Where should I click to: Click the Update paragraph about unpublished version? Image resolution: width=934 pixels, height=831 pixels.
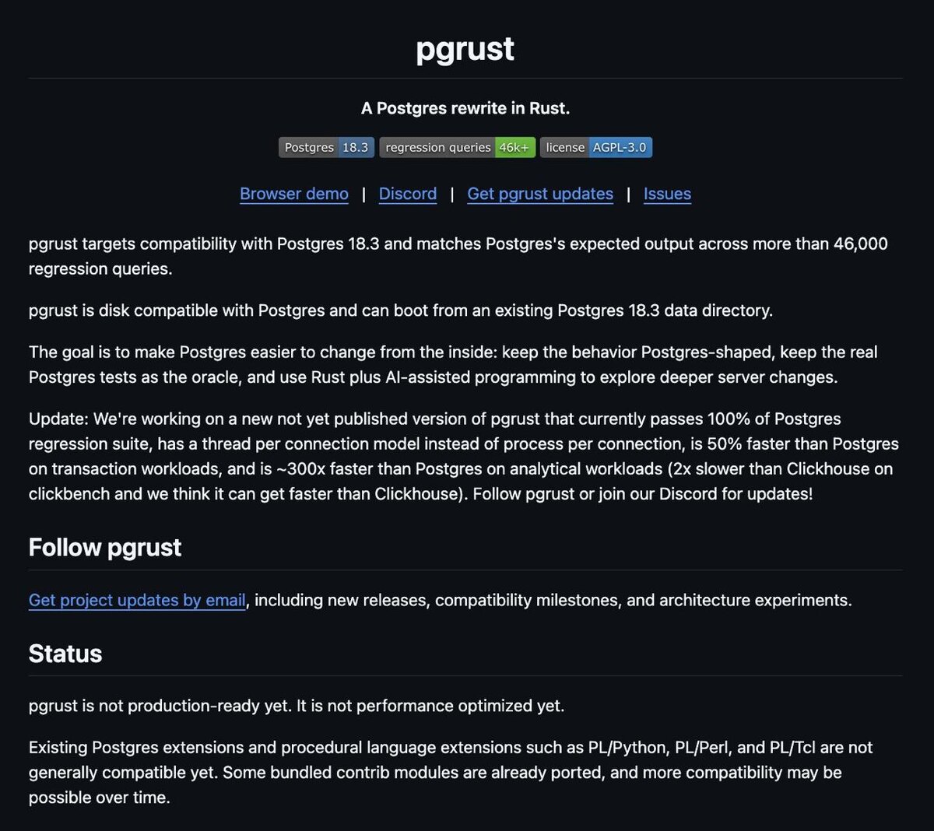(x=464, y=456)
